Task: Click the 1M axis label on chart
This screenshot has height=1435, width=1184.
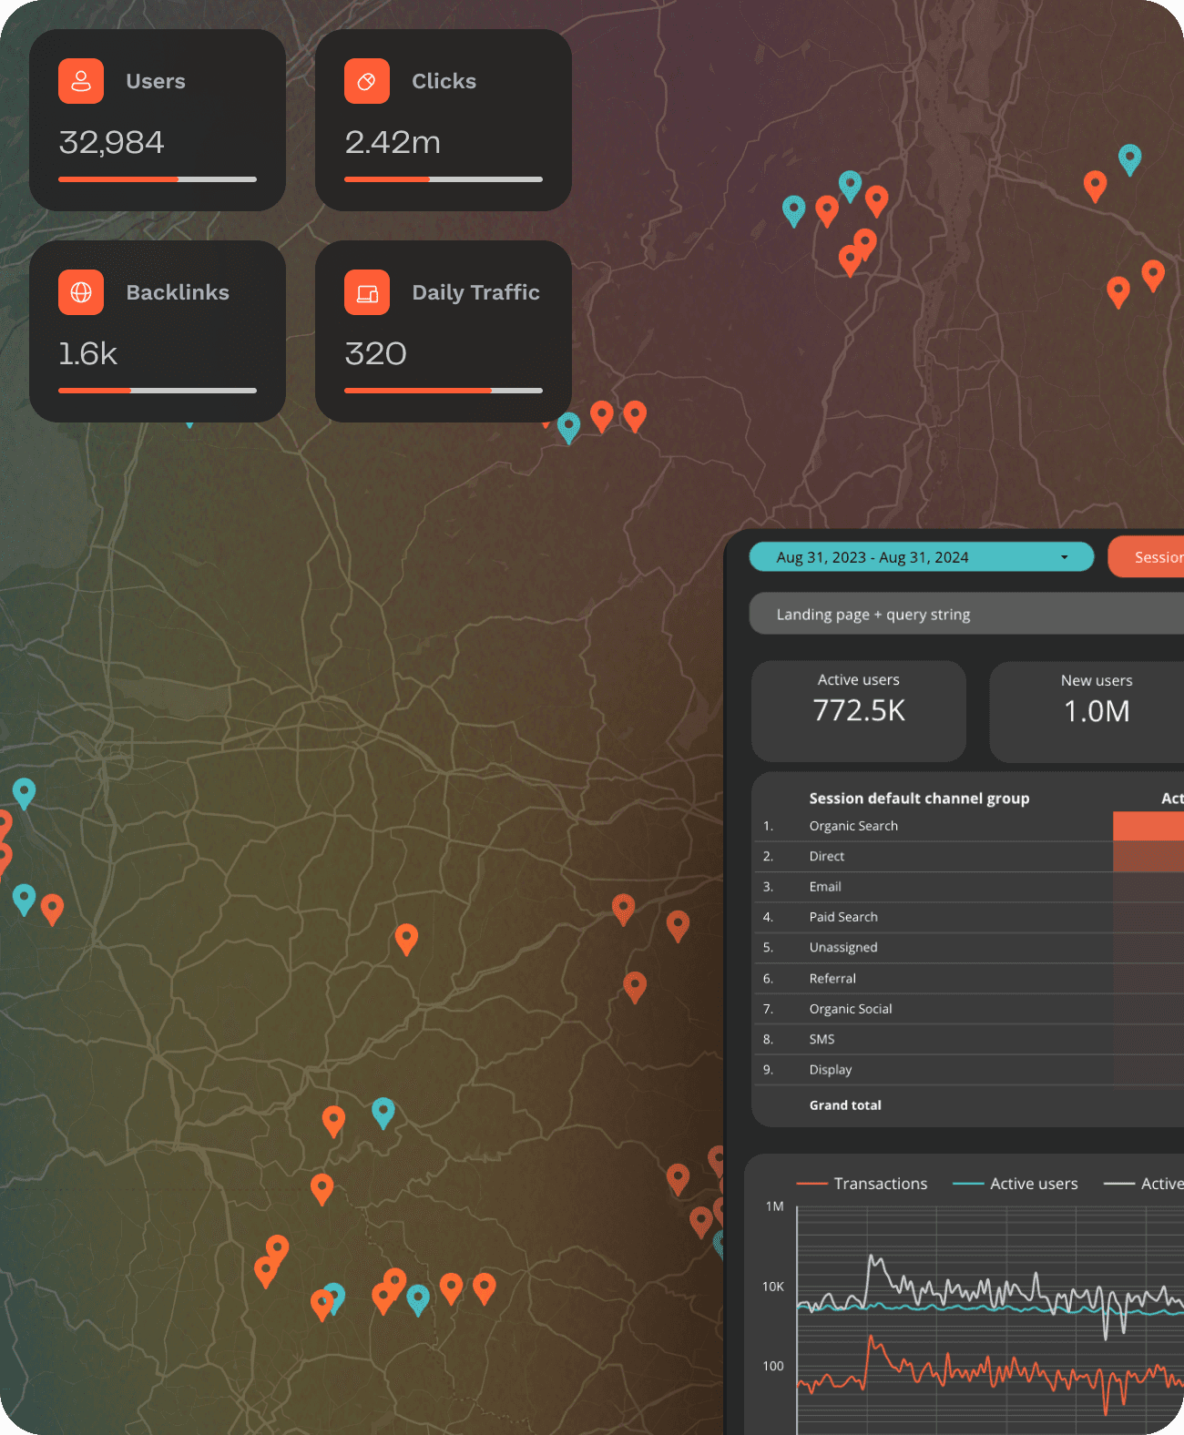Action: coord(774,1206)
